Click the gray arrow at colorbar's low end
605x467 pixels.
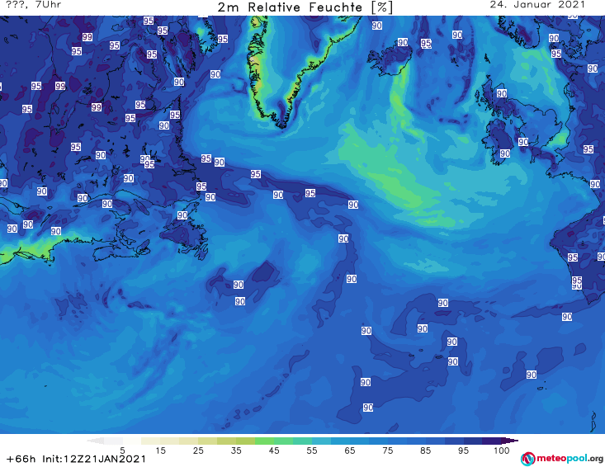click(x=95, y=441)
